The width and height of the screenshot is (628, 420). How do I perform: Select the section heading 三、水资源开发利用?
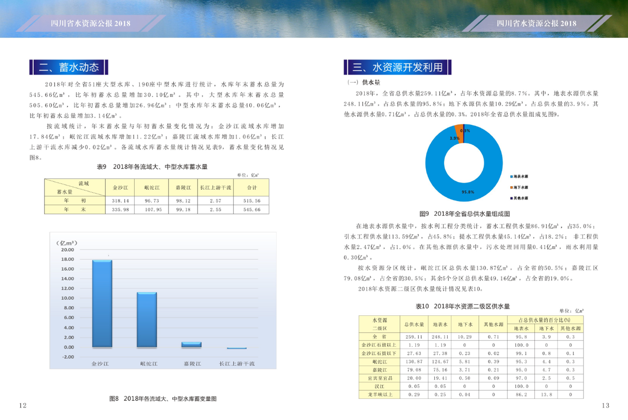click(x=398, y=67)
